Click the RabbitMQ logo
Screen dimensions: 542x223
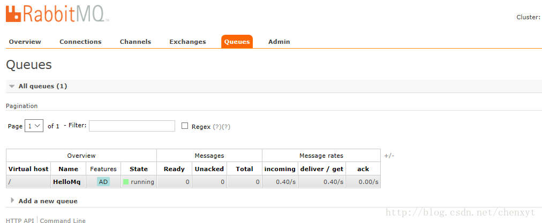click(x=57, y=13)
